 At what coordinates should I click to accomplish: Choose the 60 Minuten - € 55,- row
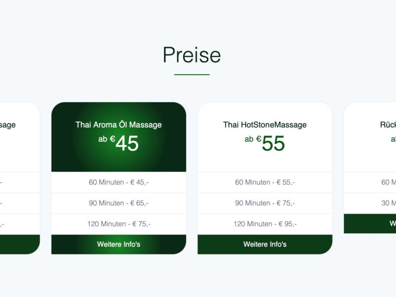pos(265,182)
